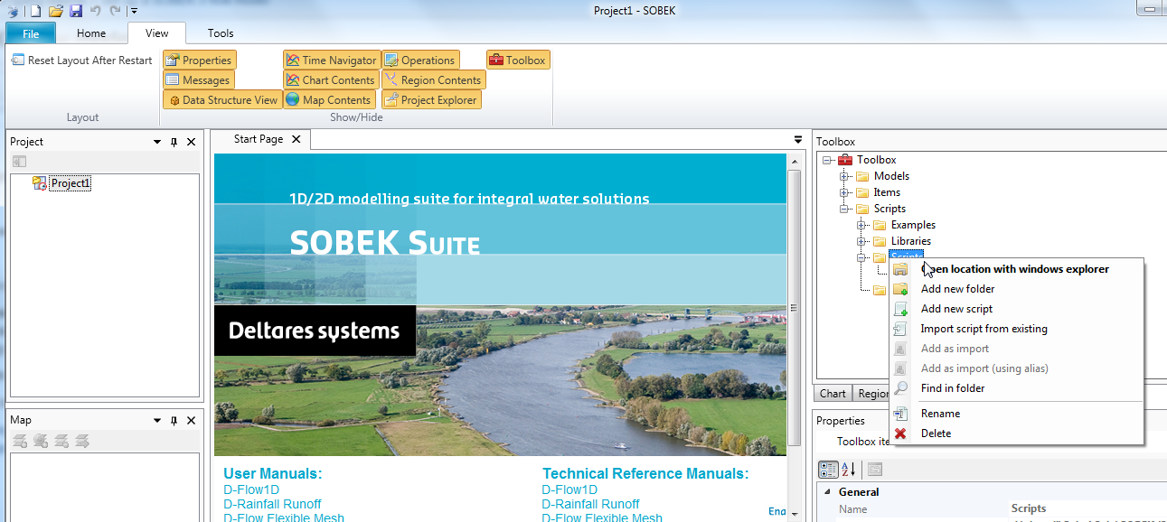Click the Start Page vertical scrollbar
The height and width of the screenshot is (522, 1167).
pos(795,307)
